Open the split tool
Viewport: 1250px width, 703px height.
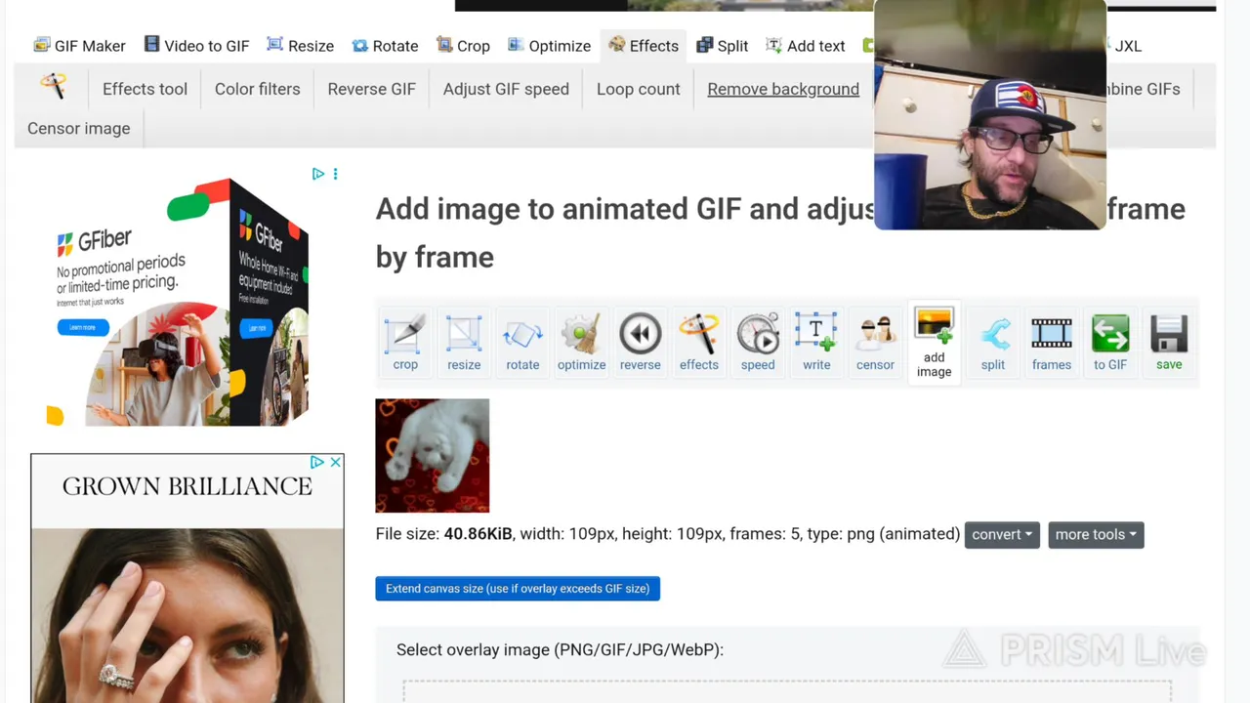coord(993,343)
